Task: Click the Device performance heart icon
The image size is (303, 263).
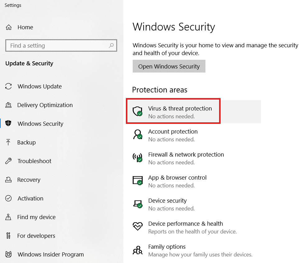Action: click(137, 227)
